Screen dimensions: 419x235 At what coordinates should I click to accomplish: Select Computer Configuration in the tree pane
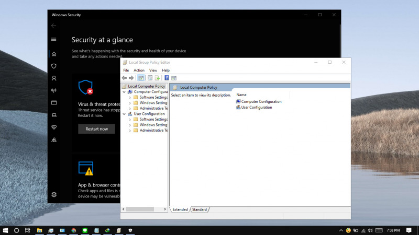151,92
